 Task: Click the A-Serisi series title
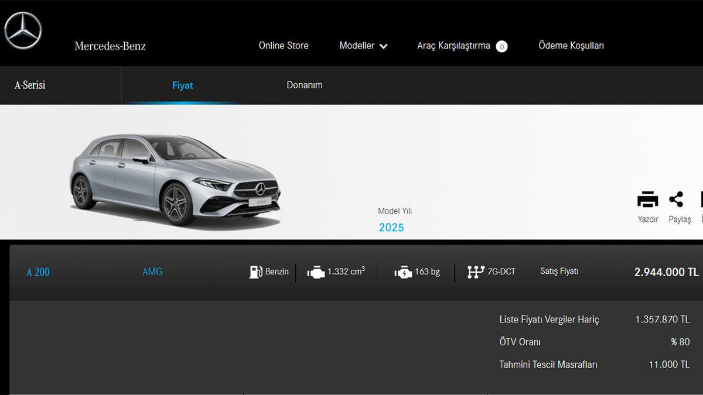[30, 85]
